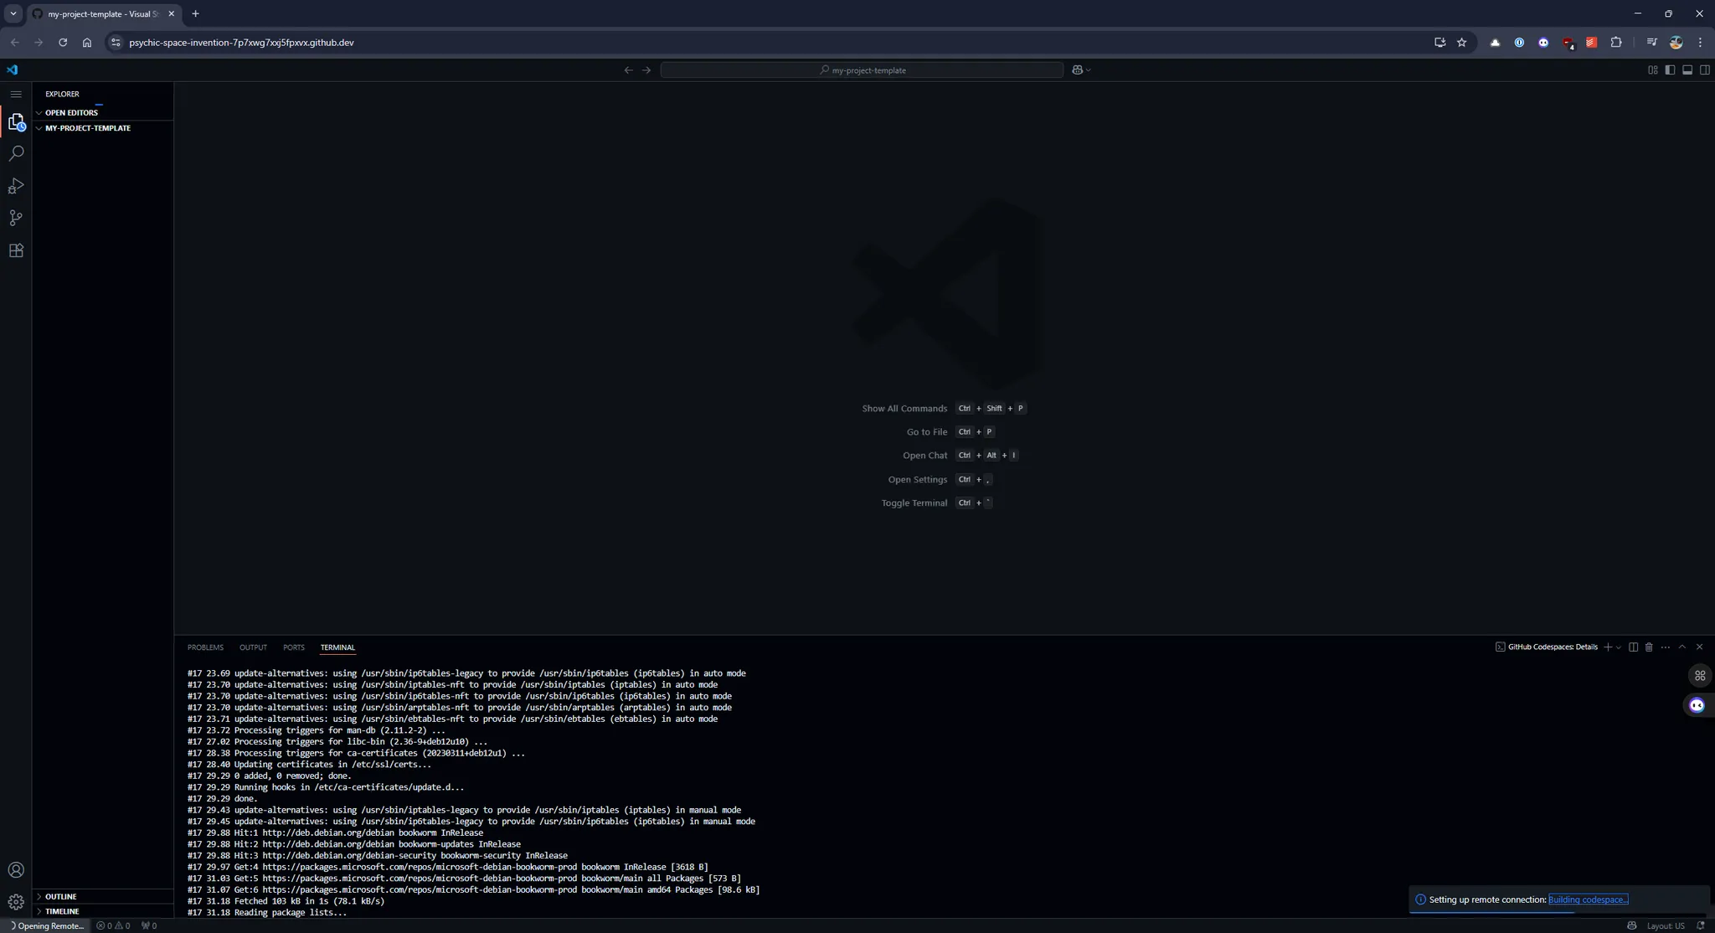Click the Building codespace link
The width and height of the screenshot is (1715, 933).
1587,899
